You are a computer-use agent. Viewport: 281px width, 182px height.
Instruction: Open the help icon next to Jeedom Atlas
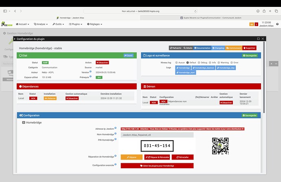click(x=277, y=24)
